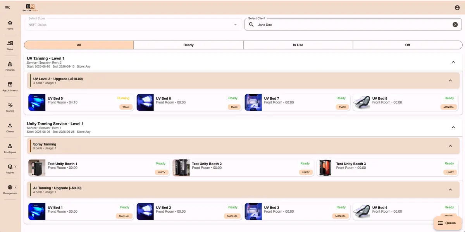Collapse the UV Tanning - Level 1 section

(x=453, y=62)
